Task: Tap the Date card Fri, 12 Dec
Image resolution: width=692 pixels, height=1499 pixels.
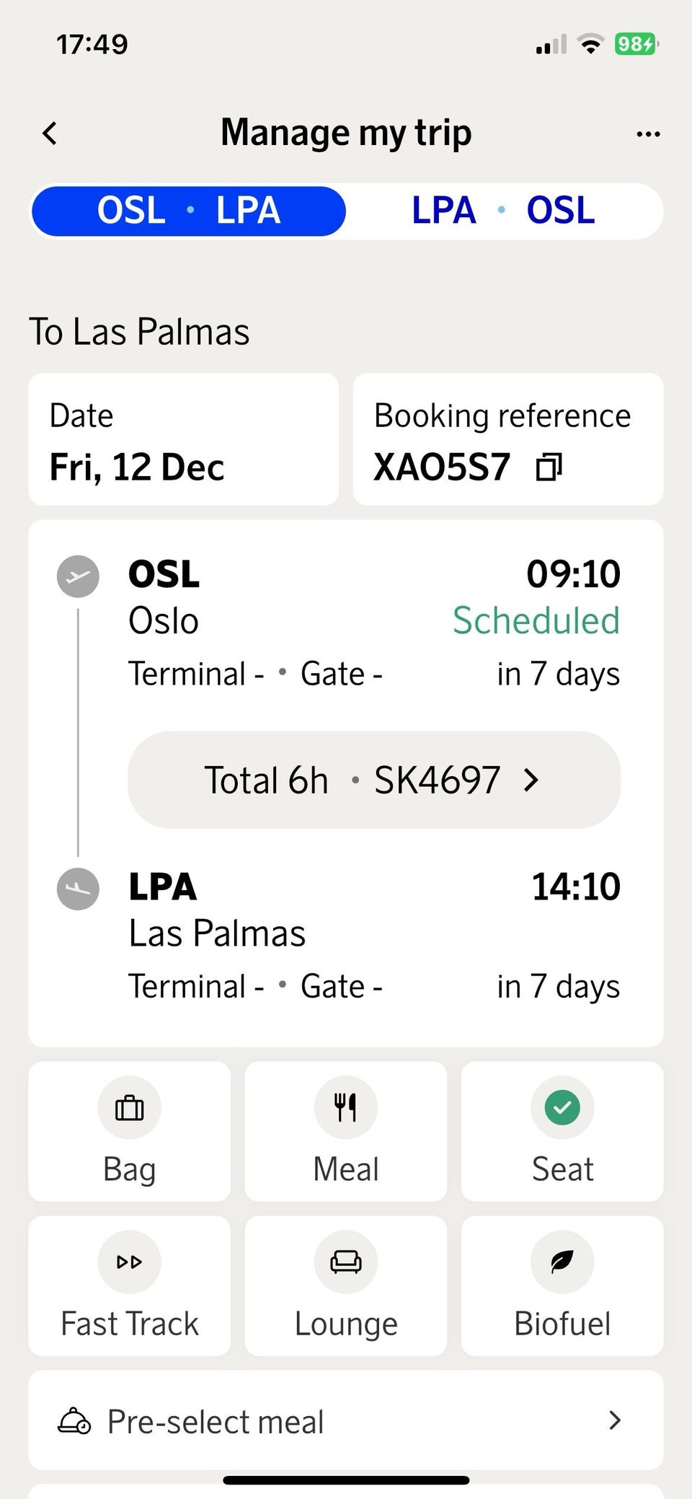Action: pyautogui.click(x=183, y=439)
